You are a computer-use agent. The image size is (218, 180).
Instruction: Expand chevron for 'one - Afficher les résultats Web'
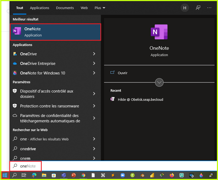(x=94, y=139)
